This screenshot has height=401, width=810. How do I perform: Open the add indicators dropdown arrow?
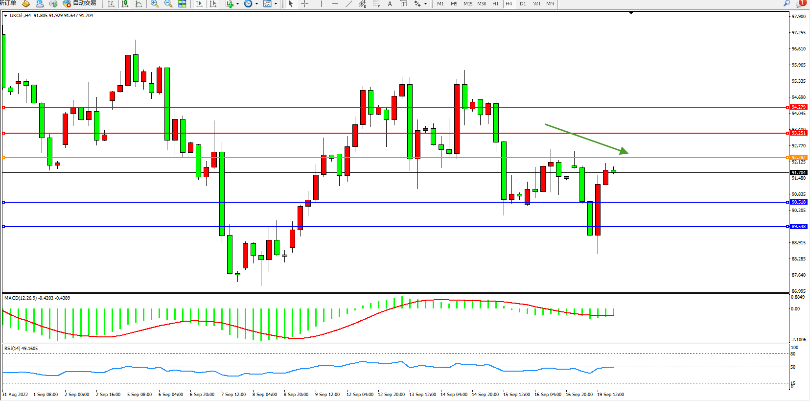point(238,4)
